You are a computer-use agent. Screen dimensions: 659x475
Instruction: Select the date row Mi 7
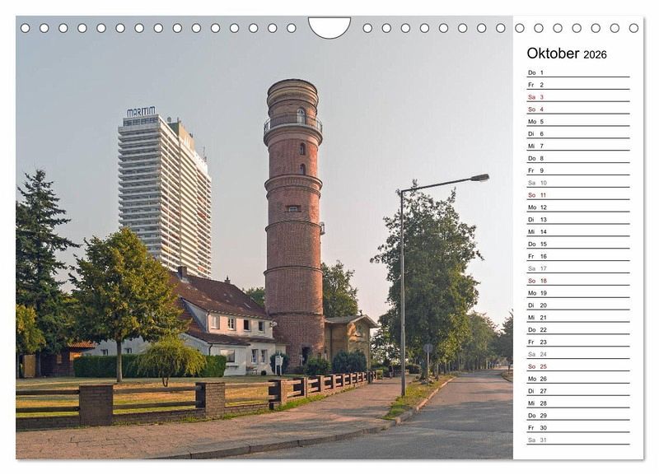(x=578, y=147)
